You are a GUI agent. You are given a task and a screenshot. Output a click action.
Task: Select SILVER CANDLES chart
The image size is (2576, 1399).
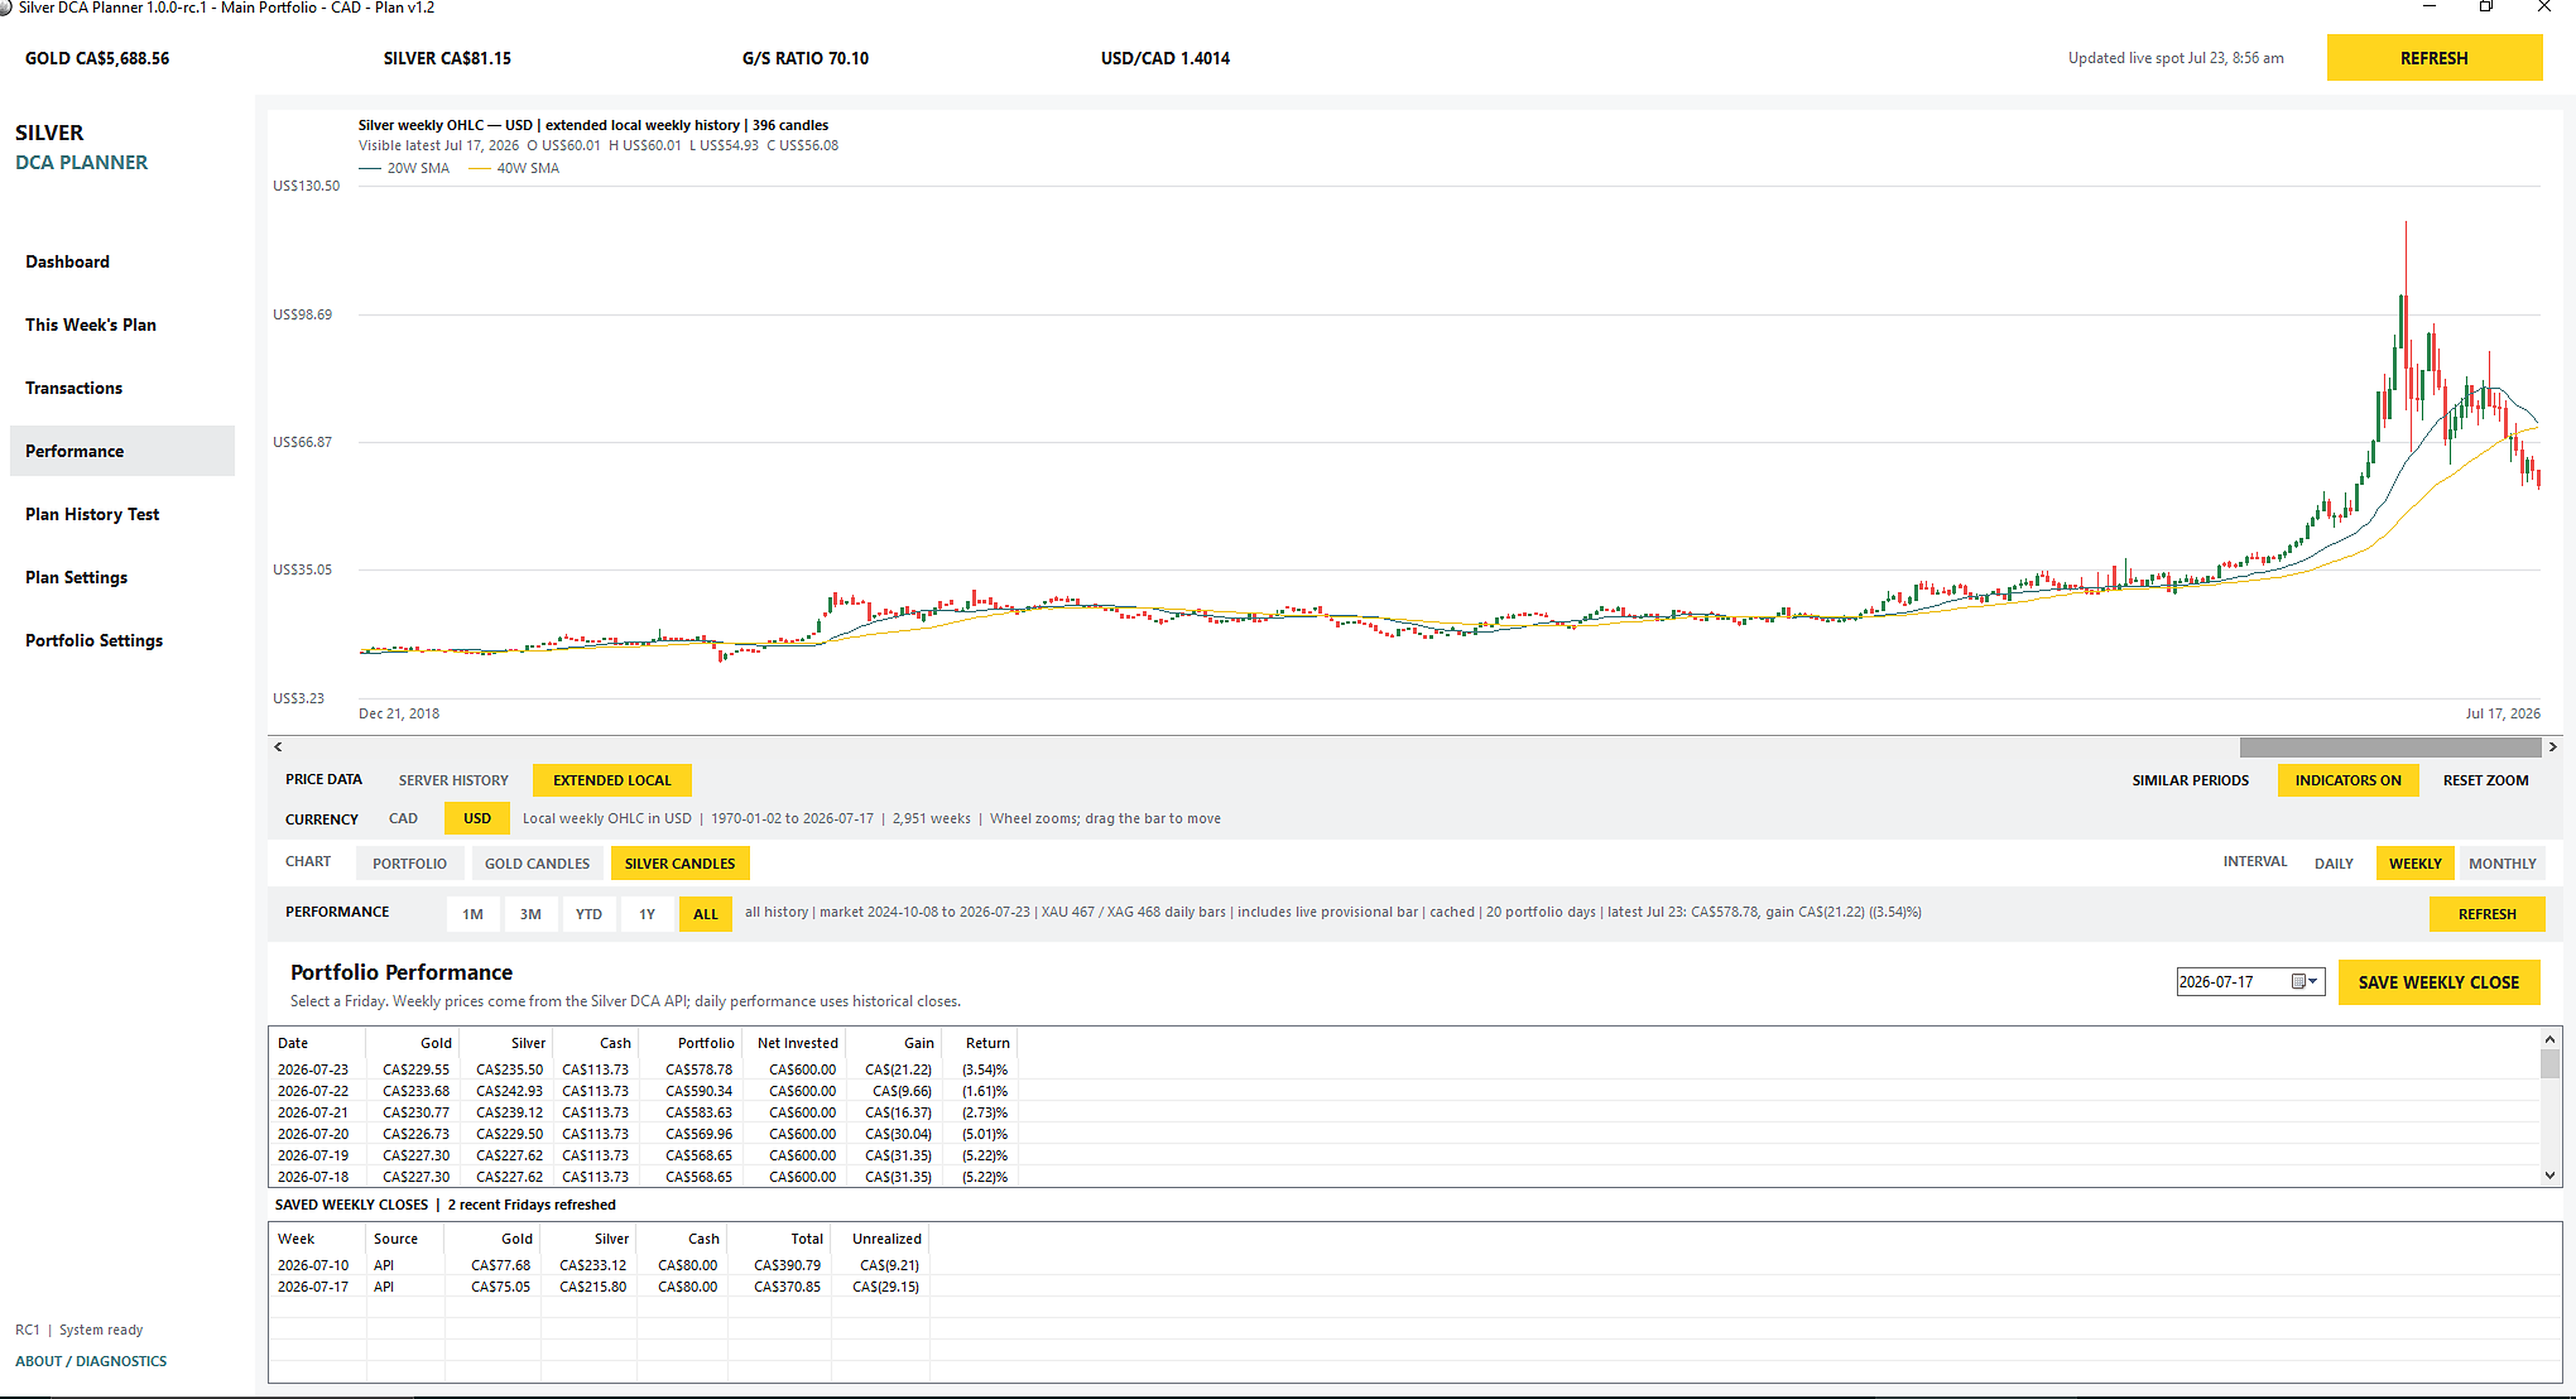pos(679,863)
